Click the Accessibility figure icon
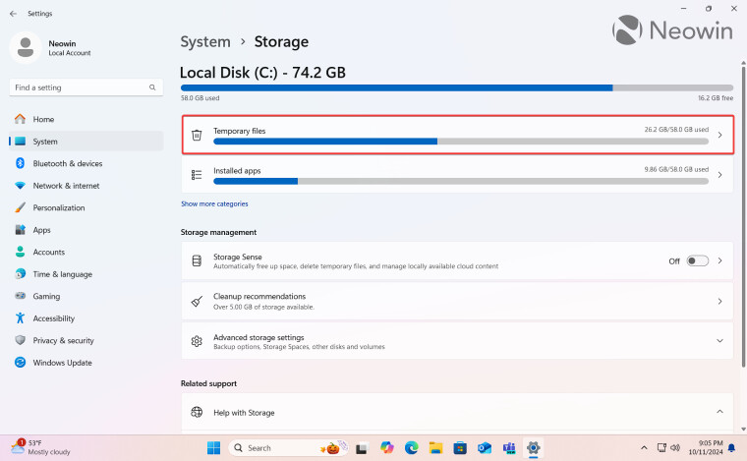 (20, 318)
